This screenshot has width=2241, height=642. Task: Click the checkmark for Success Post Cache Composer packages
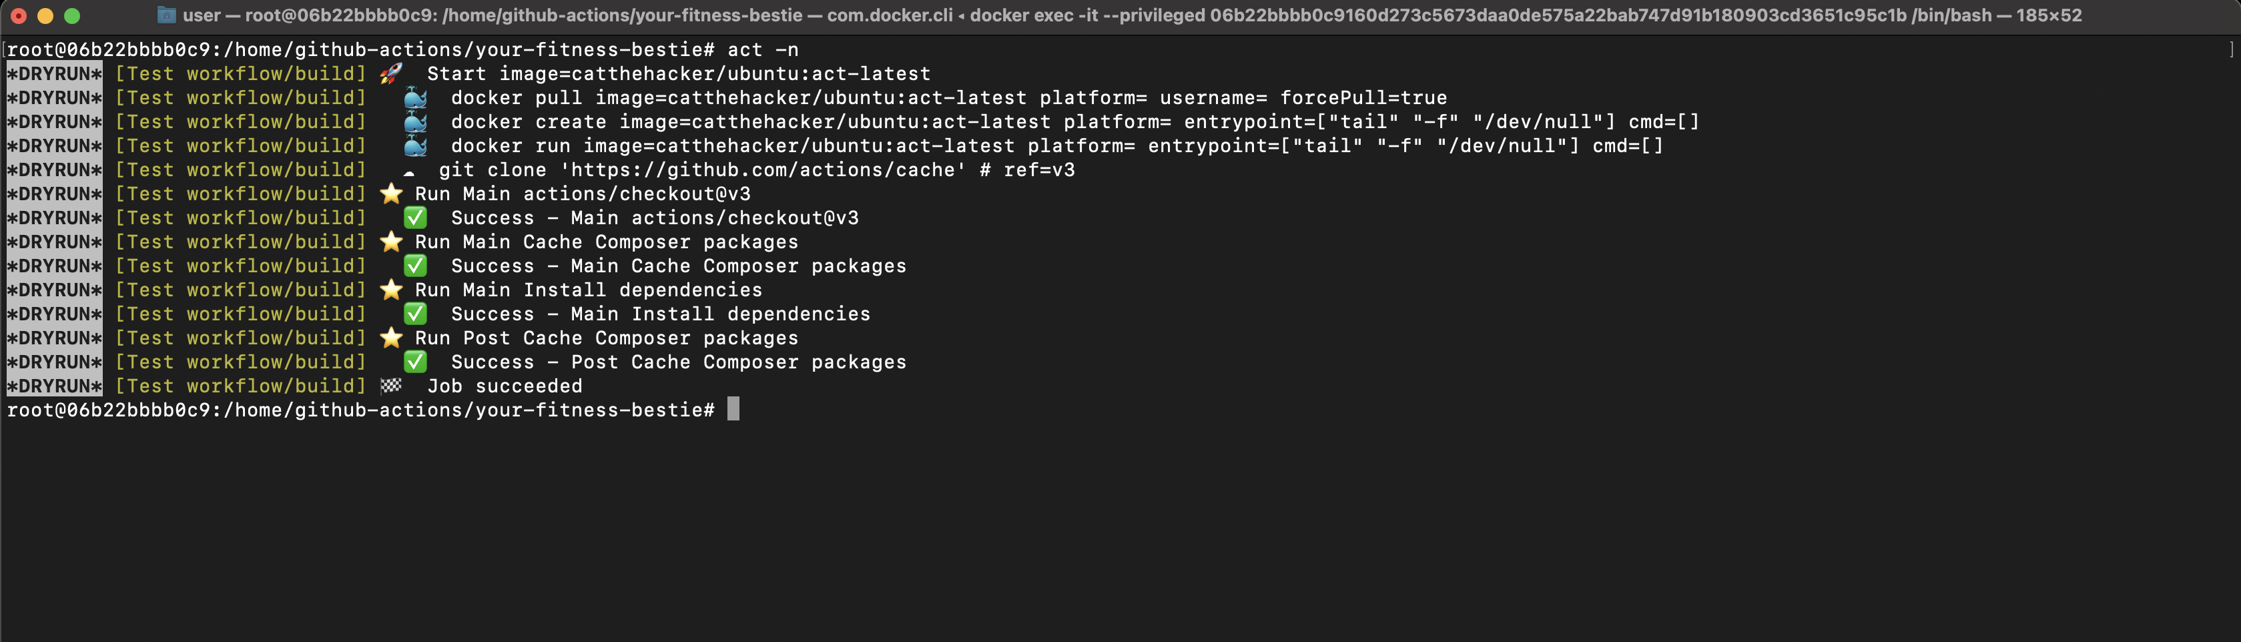click(x=415, y=362)
